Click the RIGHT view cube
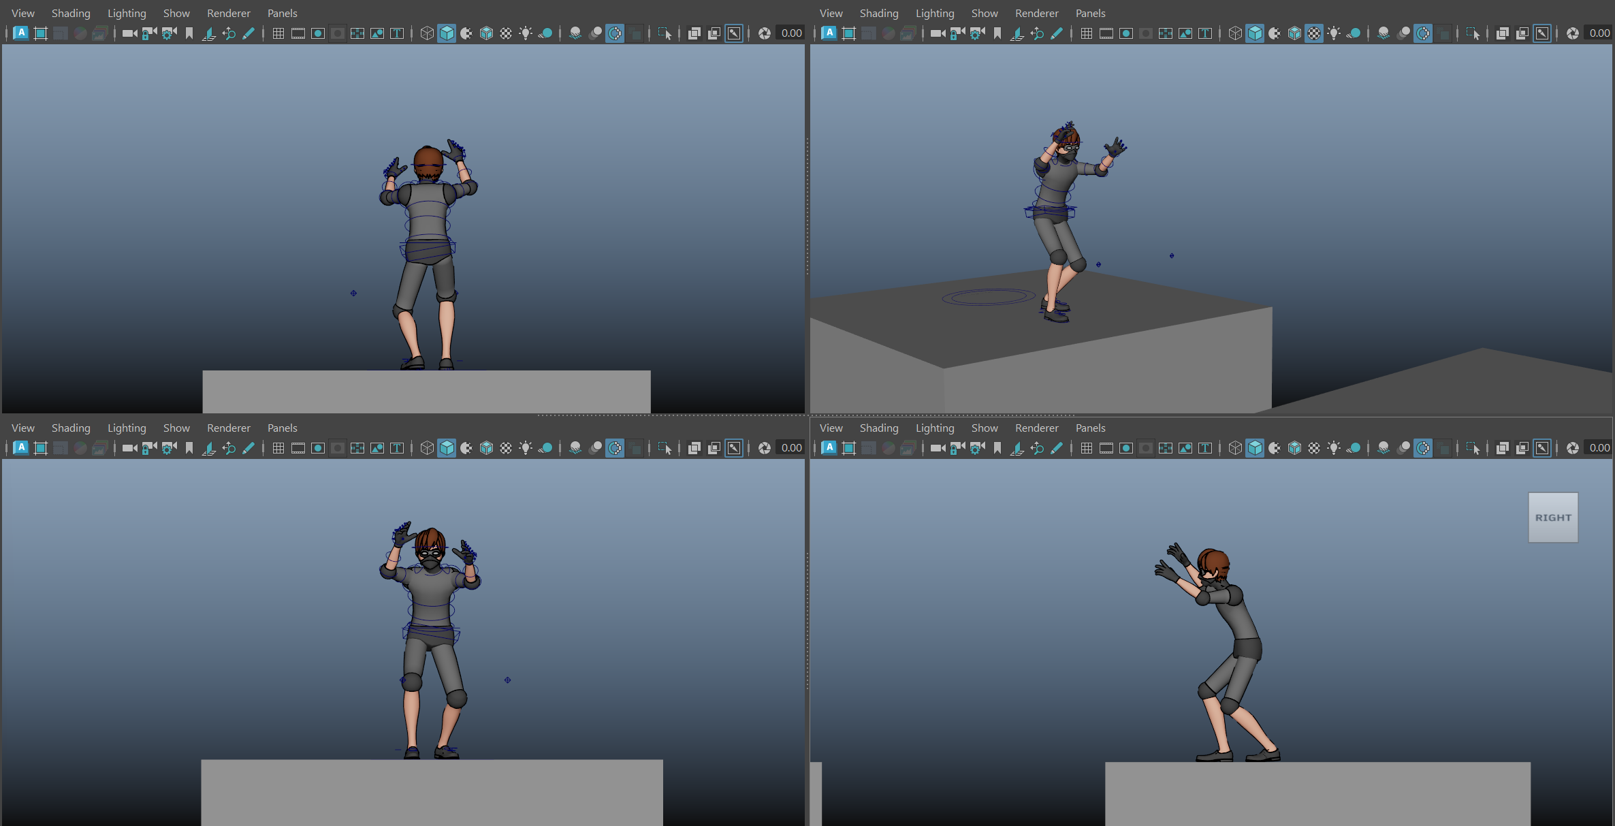 pos(1553,518)
